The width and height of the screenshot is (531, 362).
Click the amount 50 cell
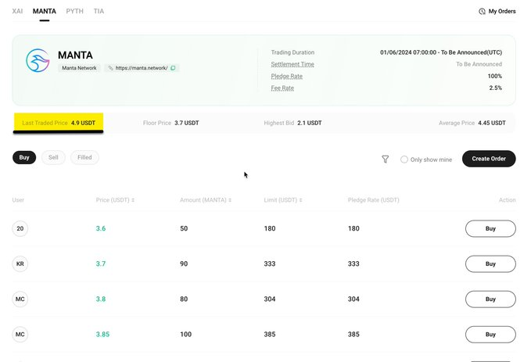tap(184, 228)
